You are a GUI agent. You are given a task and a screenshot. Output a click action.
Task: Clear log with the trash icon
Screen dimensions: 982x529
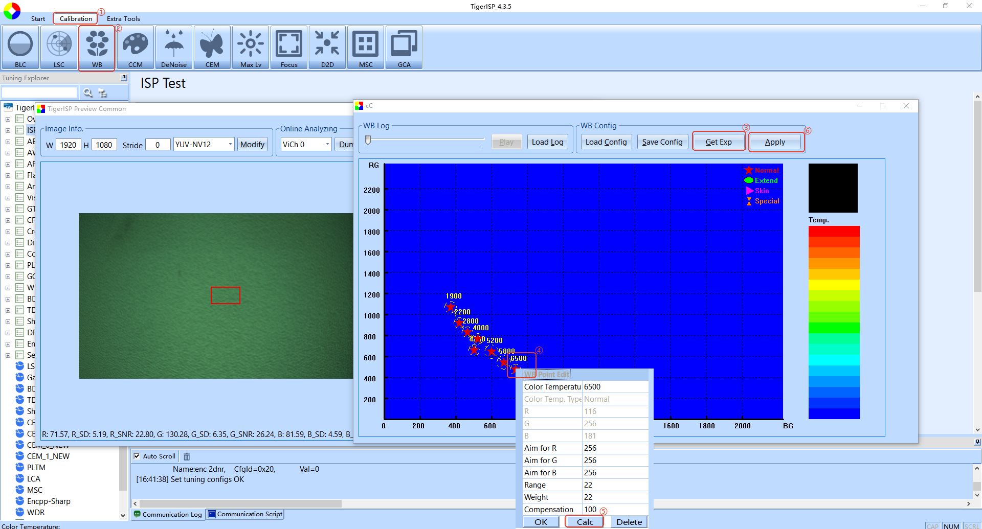(x=187, y=456)
